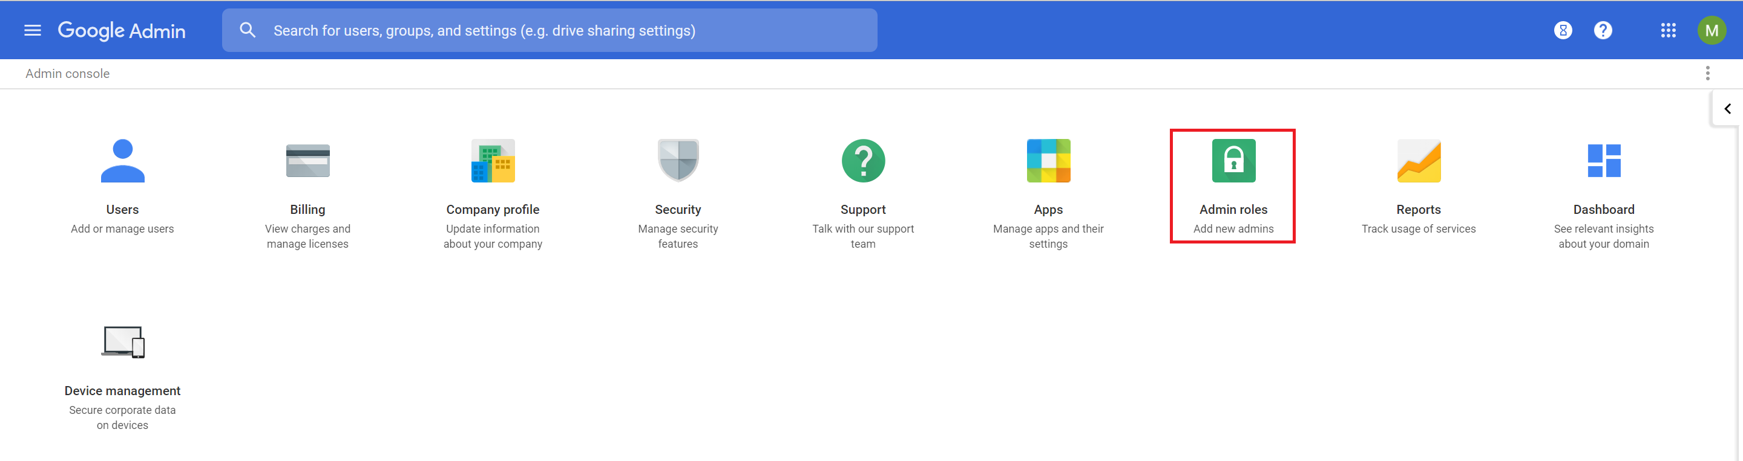Open the three-dot more options menu
1743x461 pixels.
pyautogui.click(x=1707, y=73)
